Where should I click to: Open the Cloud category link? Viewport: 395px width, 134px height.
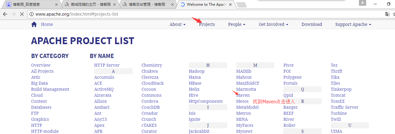[x=37, y=95]
